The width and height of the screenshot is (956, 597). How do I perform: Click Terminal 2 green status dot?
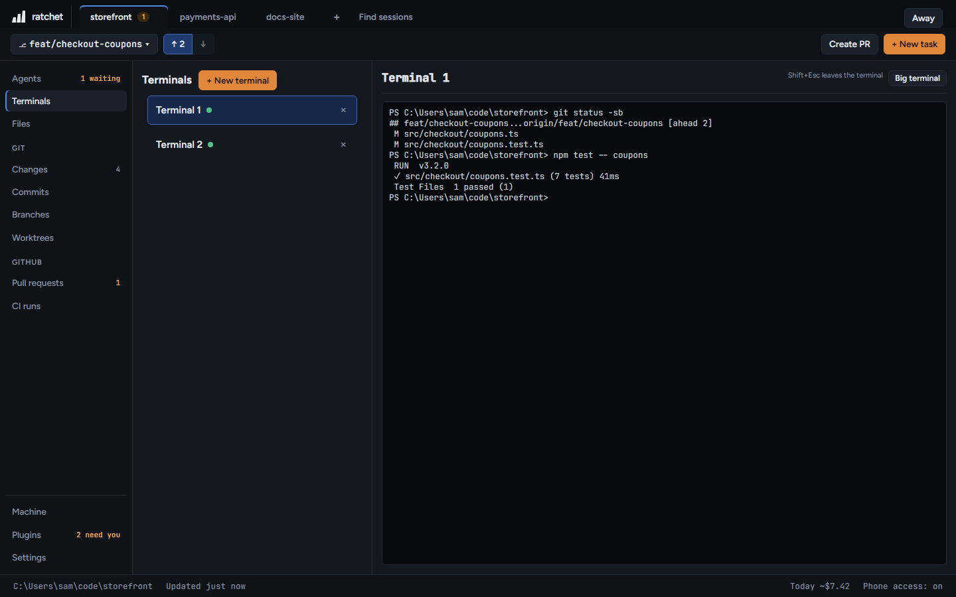tap(210, 145)
